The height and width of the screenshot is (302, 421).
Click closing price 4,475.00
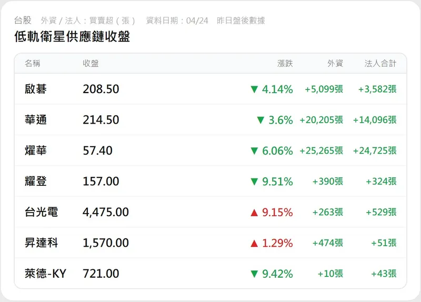(106, 213)
